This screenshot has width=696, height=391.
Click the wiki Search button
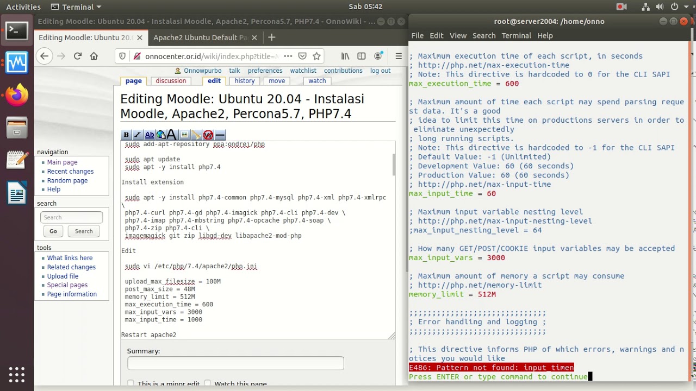[x=84, y=231]
